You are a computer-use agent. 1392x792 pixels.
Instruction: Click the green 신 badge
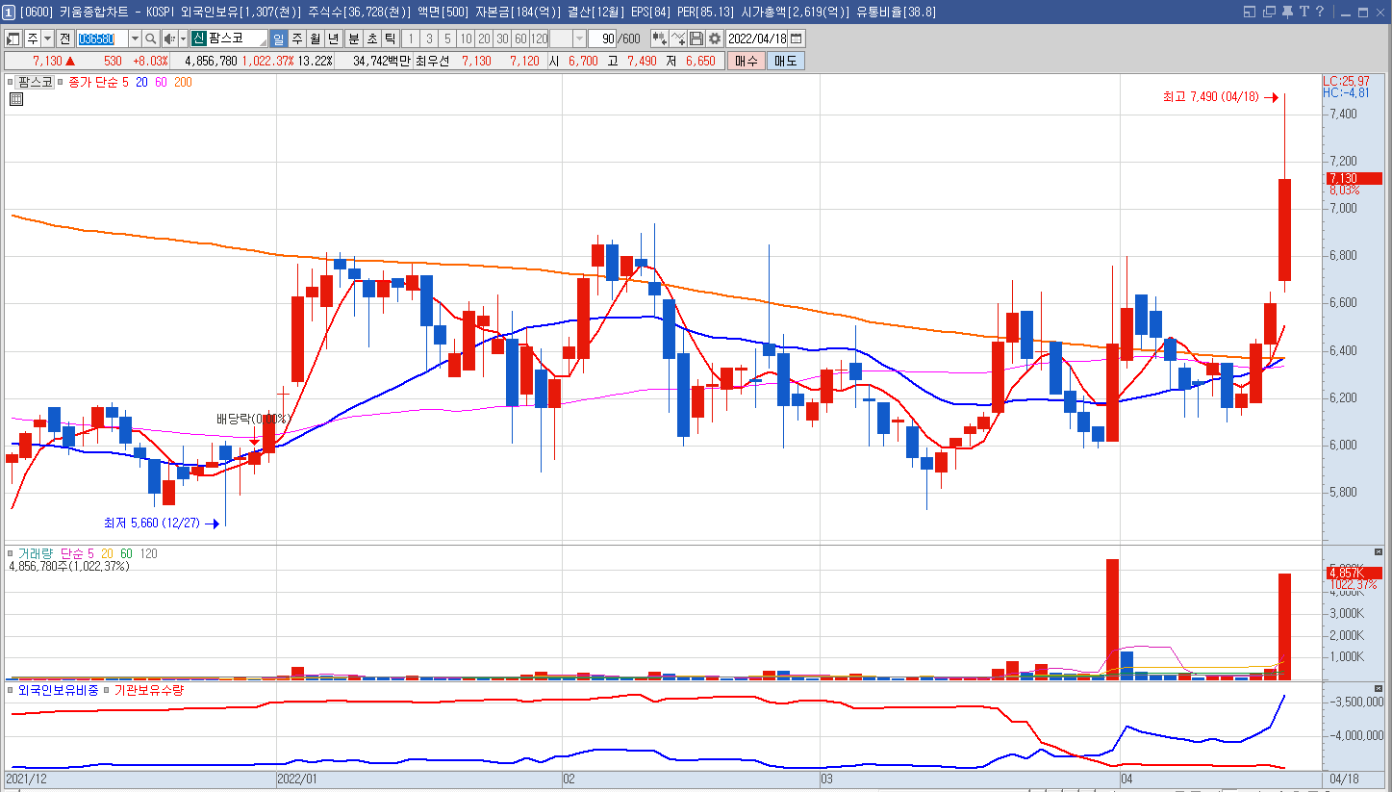199,38
